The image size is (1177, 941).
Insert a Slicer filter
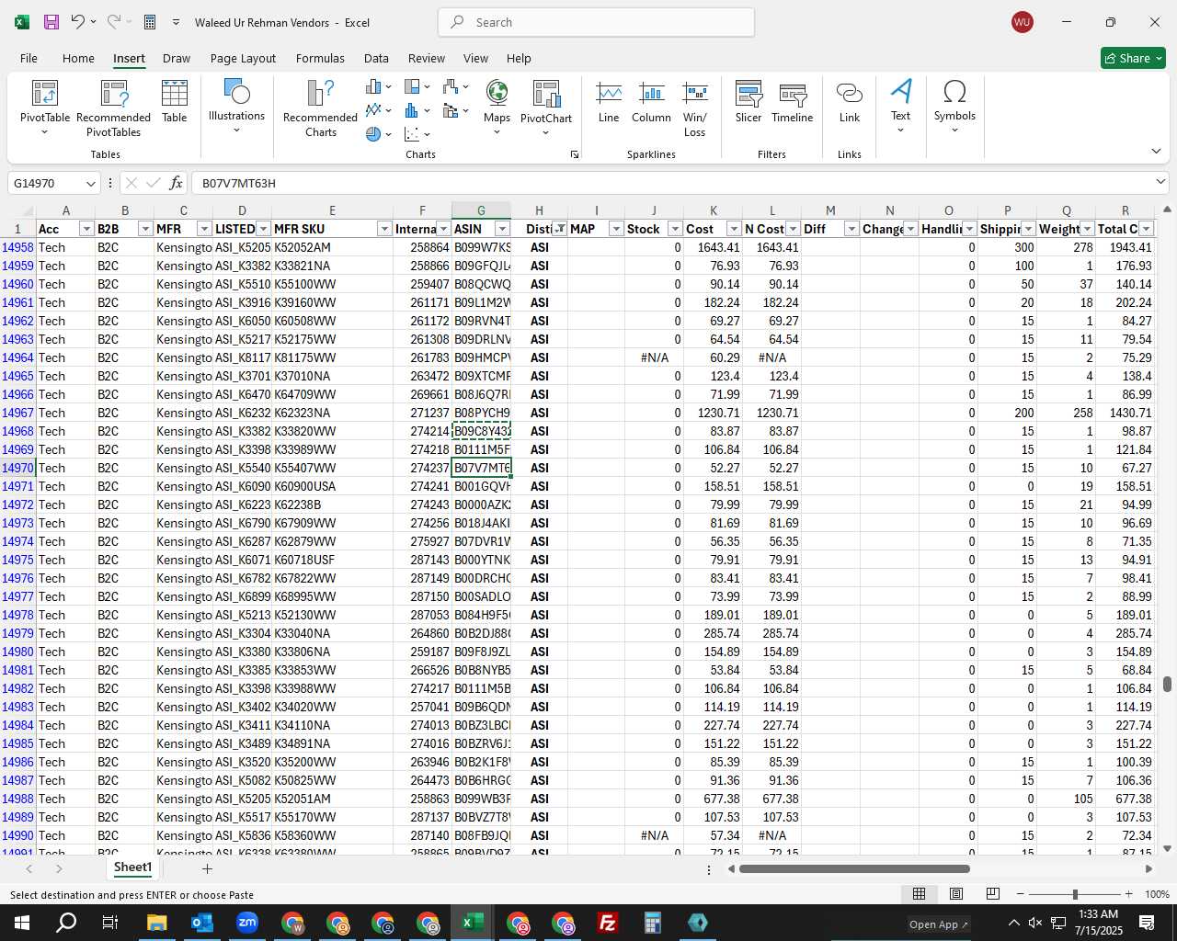[748, 102]
